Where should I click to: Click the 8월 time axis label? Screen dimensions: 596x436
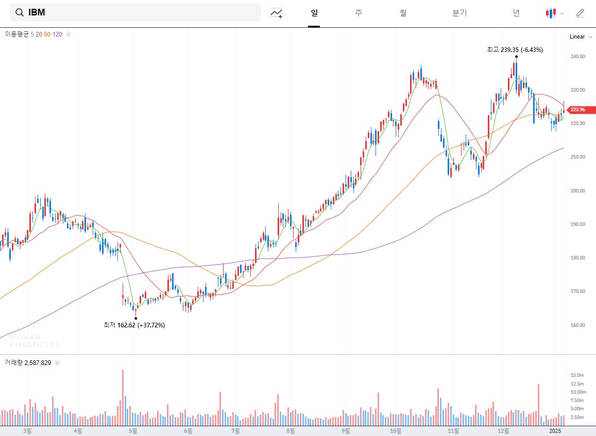point(291,431)
